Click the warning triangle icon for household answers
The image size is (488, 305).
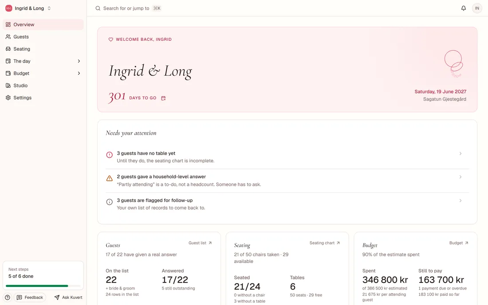[x=109, y=178]
